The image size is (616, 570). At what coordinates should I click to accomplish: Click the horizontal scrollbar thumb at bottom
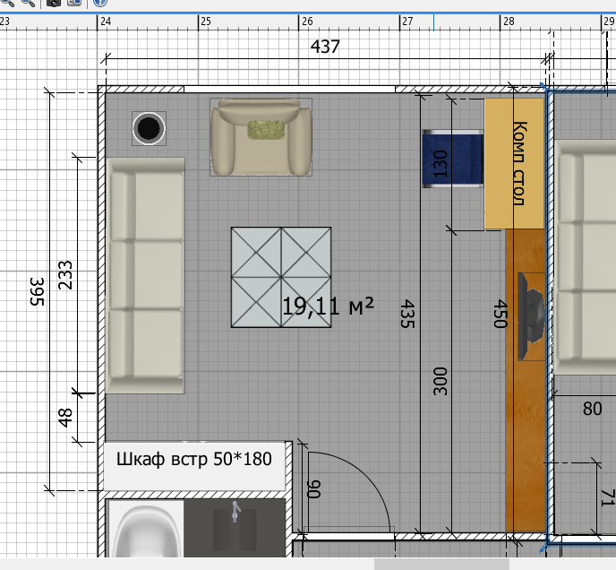tap(441, 565)
